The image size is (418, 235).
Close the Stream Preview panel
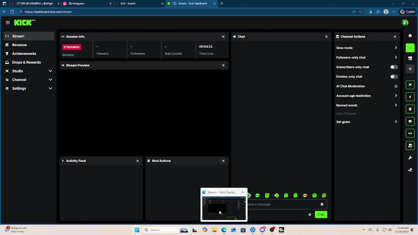[x=223, y=65]
